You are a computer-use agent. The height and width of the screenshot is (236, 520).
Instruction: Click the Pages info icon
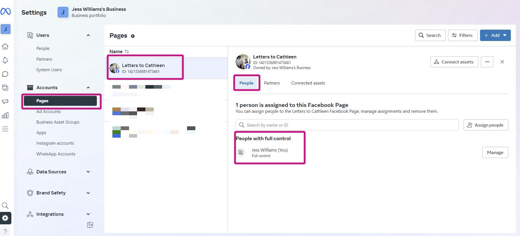click(133, 36)
